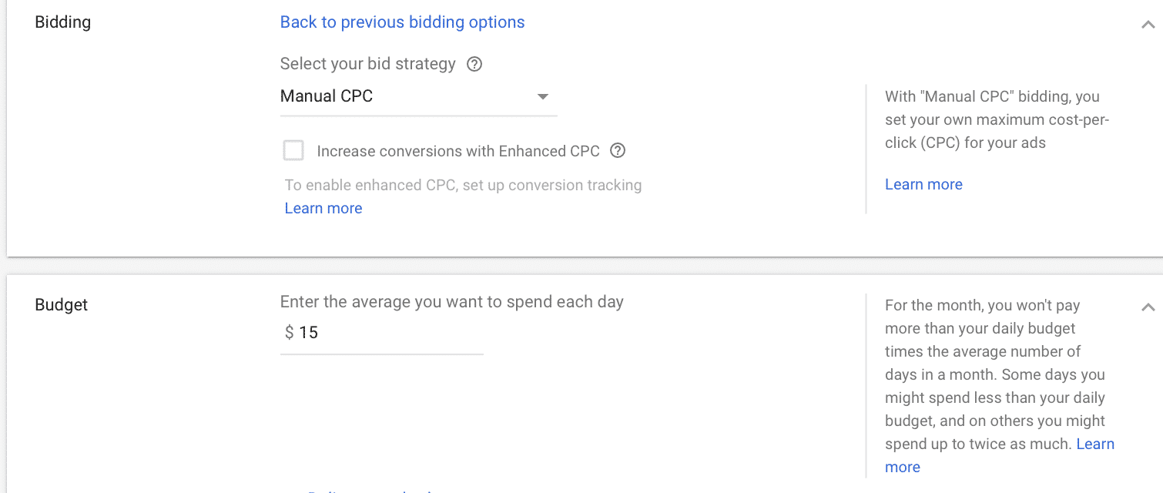Click Enter the average daily spend label

[x=452, y=301]
